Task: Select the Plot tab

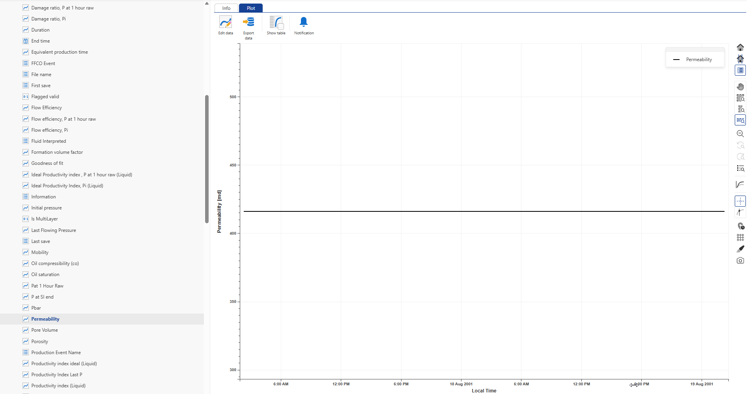Action: click(x=251, y=8)
